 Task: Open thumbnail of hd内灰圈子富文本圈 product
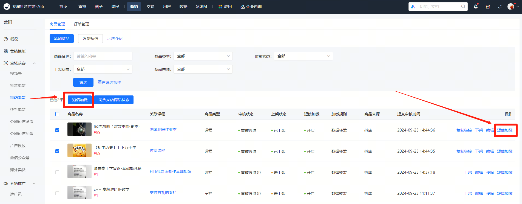80,129
